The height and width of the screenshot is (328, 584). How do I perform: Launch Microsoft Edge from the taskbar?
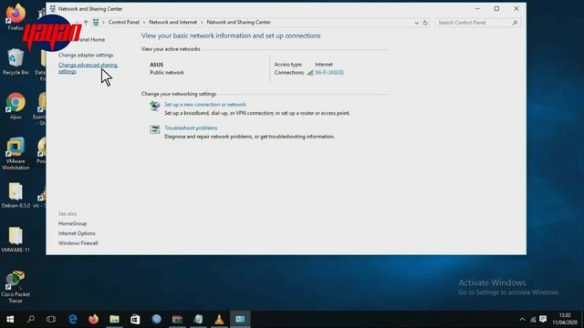(x=73, y=319)
